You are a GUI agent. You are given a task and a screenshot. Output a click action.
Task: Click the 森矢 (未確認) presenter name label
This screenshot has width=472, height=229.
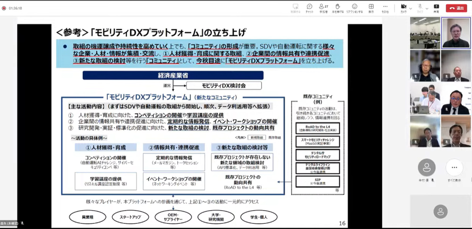9,223
